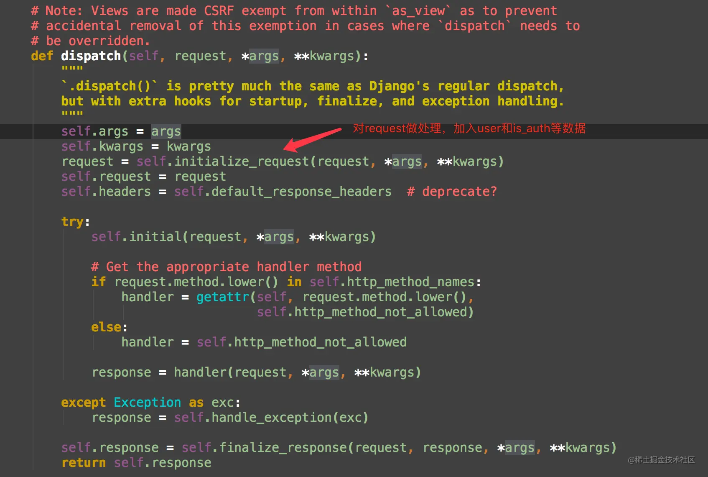The image size is (708, 477).
Task: Click the word 'finalize,' in the docstring
Action: [x=350, y=101]
